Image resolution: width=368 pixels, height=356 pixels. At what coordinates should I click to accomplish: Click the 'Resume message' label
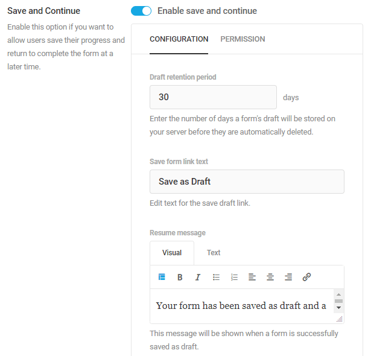point(177,233)
